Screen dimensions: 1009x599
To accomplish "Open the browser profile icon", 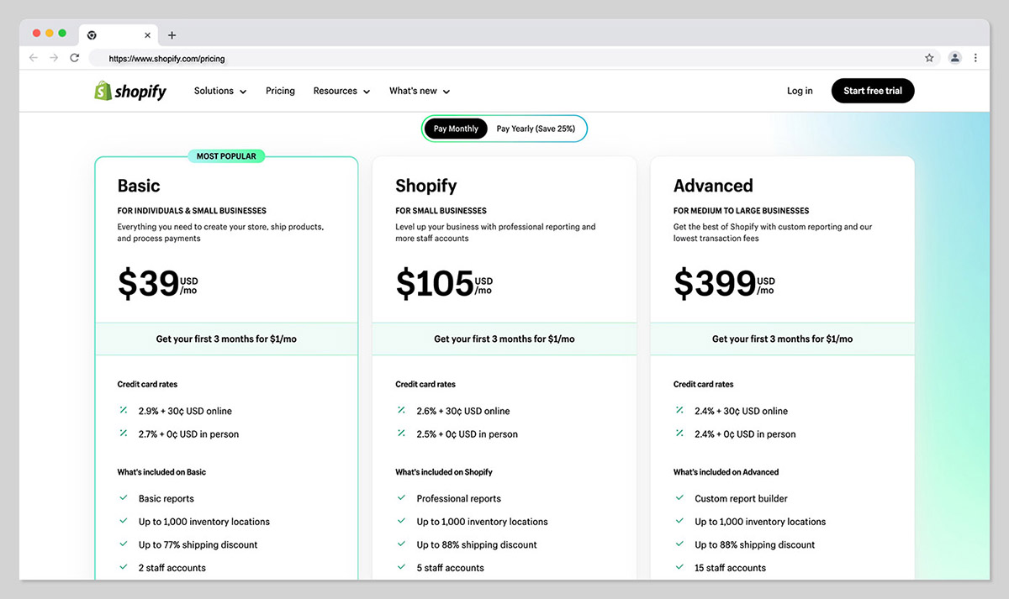I will pos(954,58).
